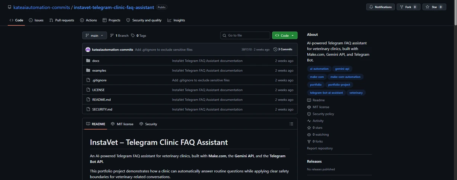Viewport: 457px width, 180px height.
Task: Open Security policy link in About
Action: click(x=321, y=114)
